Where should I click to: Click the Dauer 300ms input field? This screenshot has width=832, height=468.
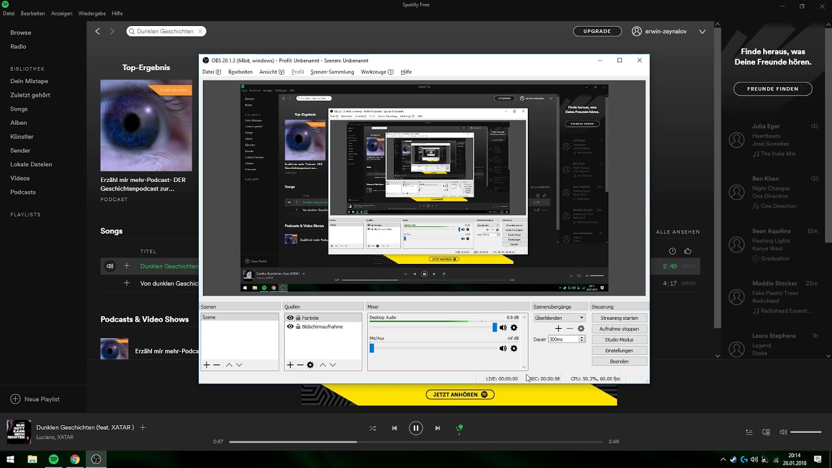(563, 339)
